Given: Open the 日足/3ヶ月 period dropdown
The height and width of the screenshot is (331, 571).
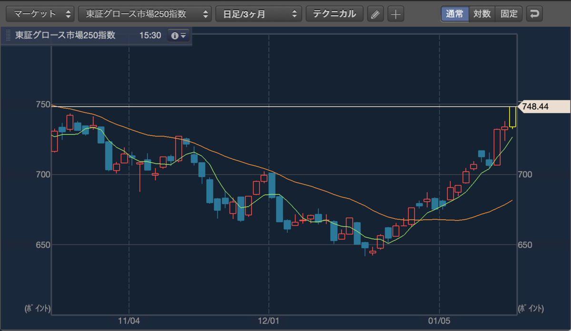Looking at the screenshot, I should coord(259,14).
